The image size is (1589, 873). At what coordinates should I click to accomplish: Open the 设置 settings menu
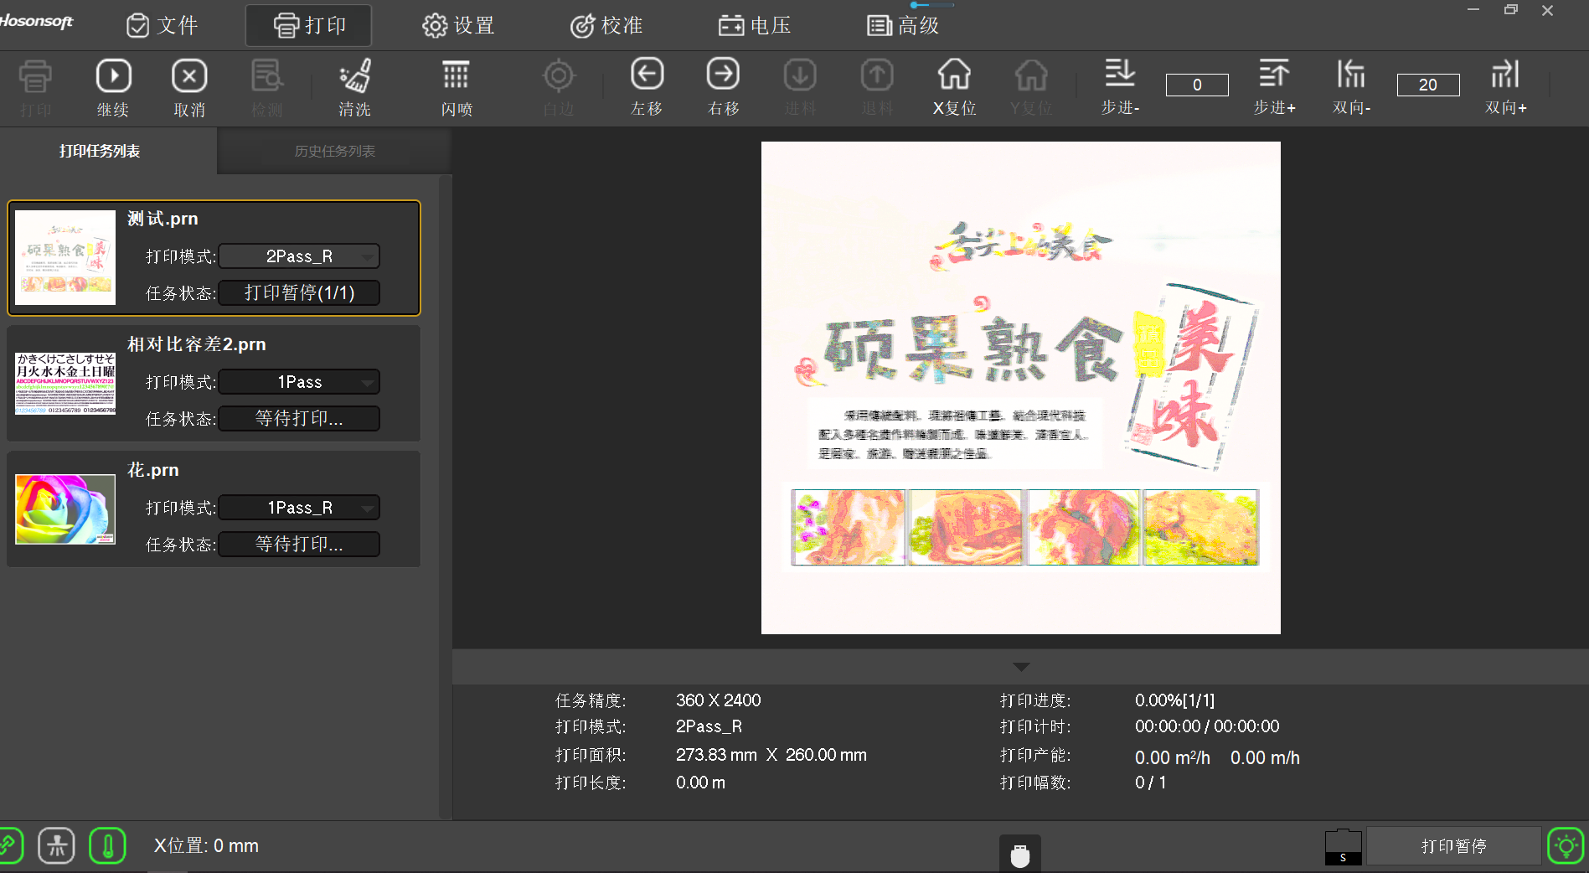tap(458, 25)
